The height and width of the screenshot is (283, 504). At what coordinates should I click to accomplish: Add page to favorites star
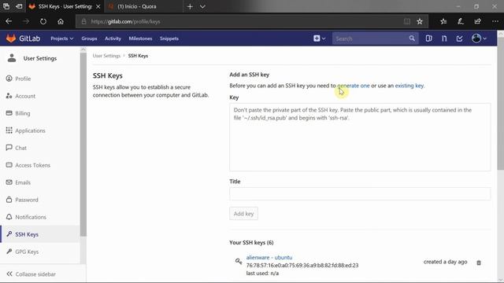420,21
